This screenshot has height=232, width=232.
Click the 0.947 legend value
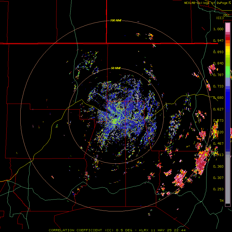tap(218, 40)
